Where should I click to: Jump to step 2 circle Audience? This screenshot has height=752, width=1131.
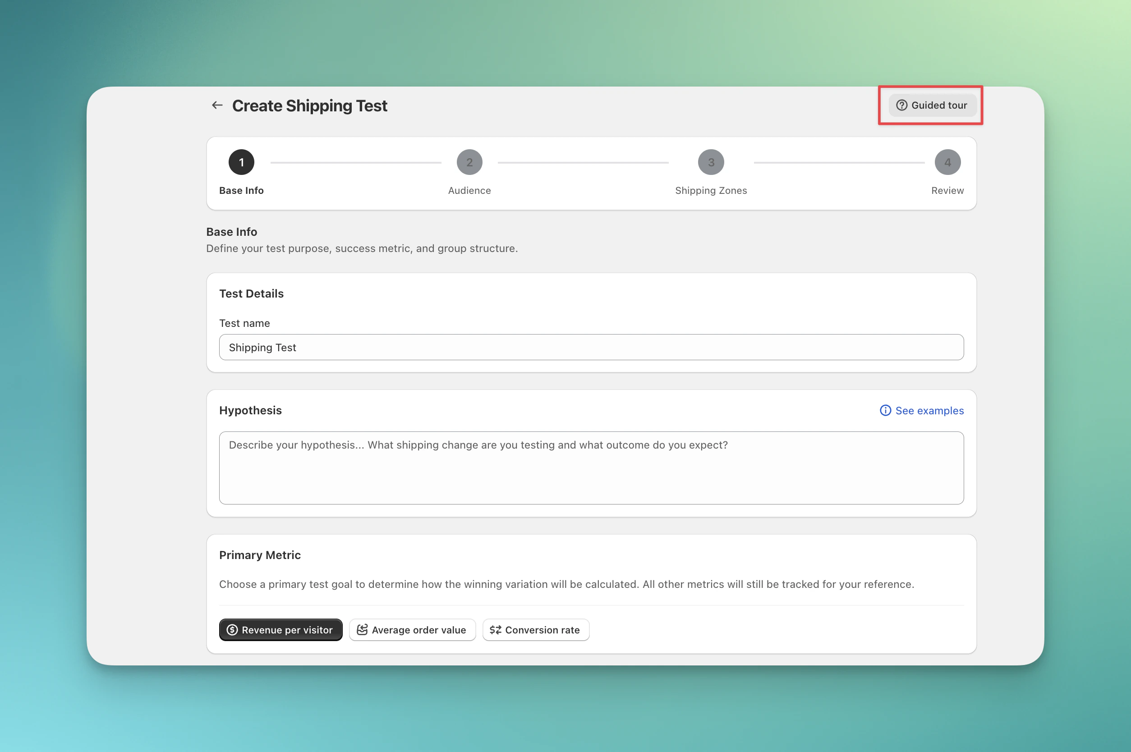(x=469, y=162)
